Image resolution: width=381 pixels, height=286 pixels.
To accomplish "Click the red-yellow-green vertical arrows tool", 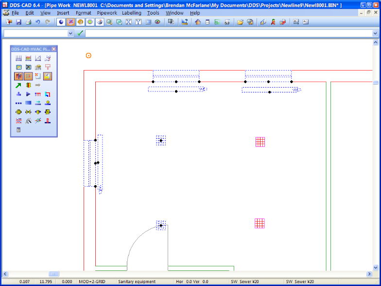I will tap(28, 86).
